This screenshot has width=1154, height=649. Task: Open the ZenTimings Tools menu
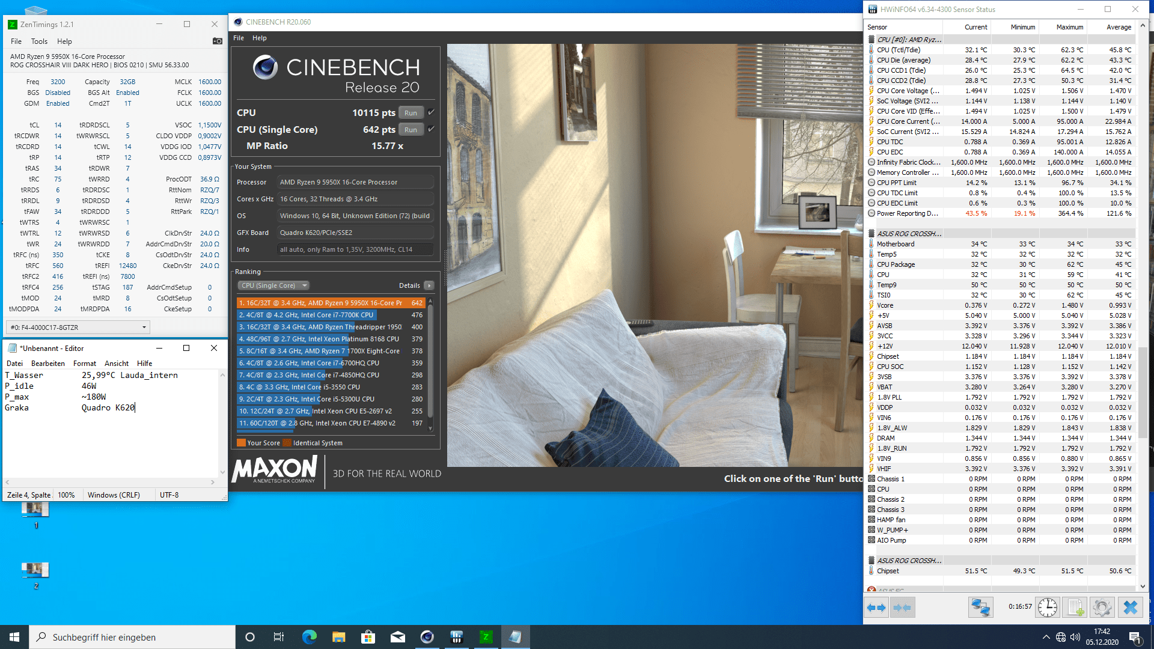pyautogui.click(x=39, y=41)
